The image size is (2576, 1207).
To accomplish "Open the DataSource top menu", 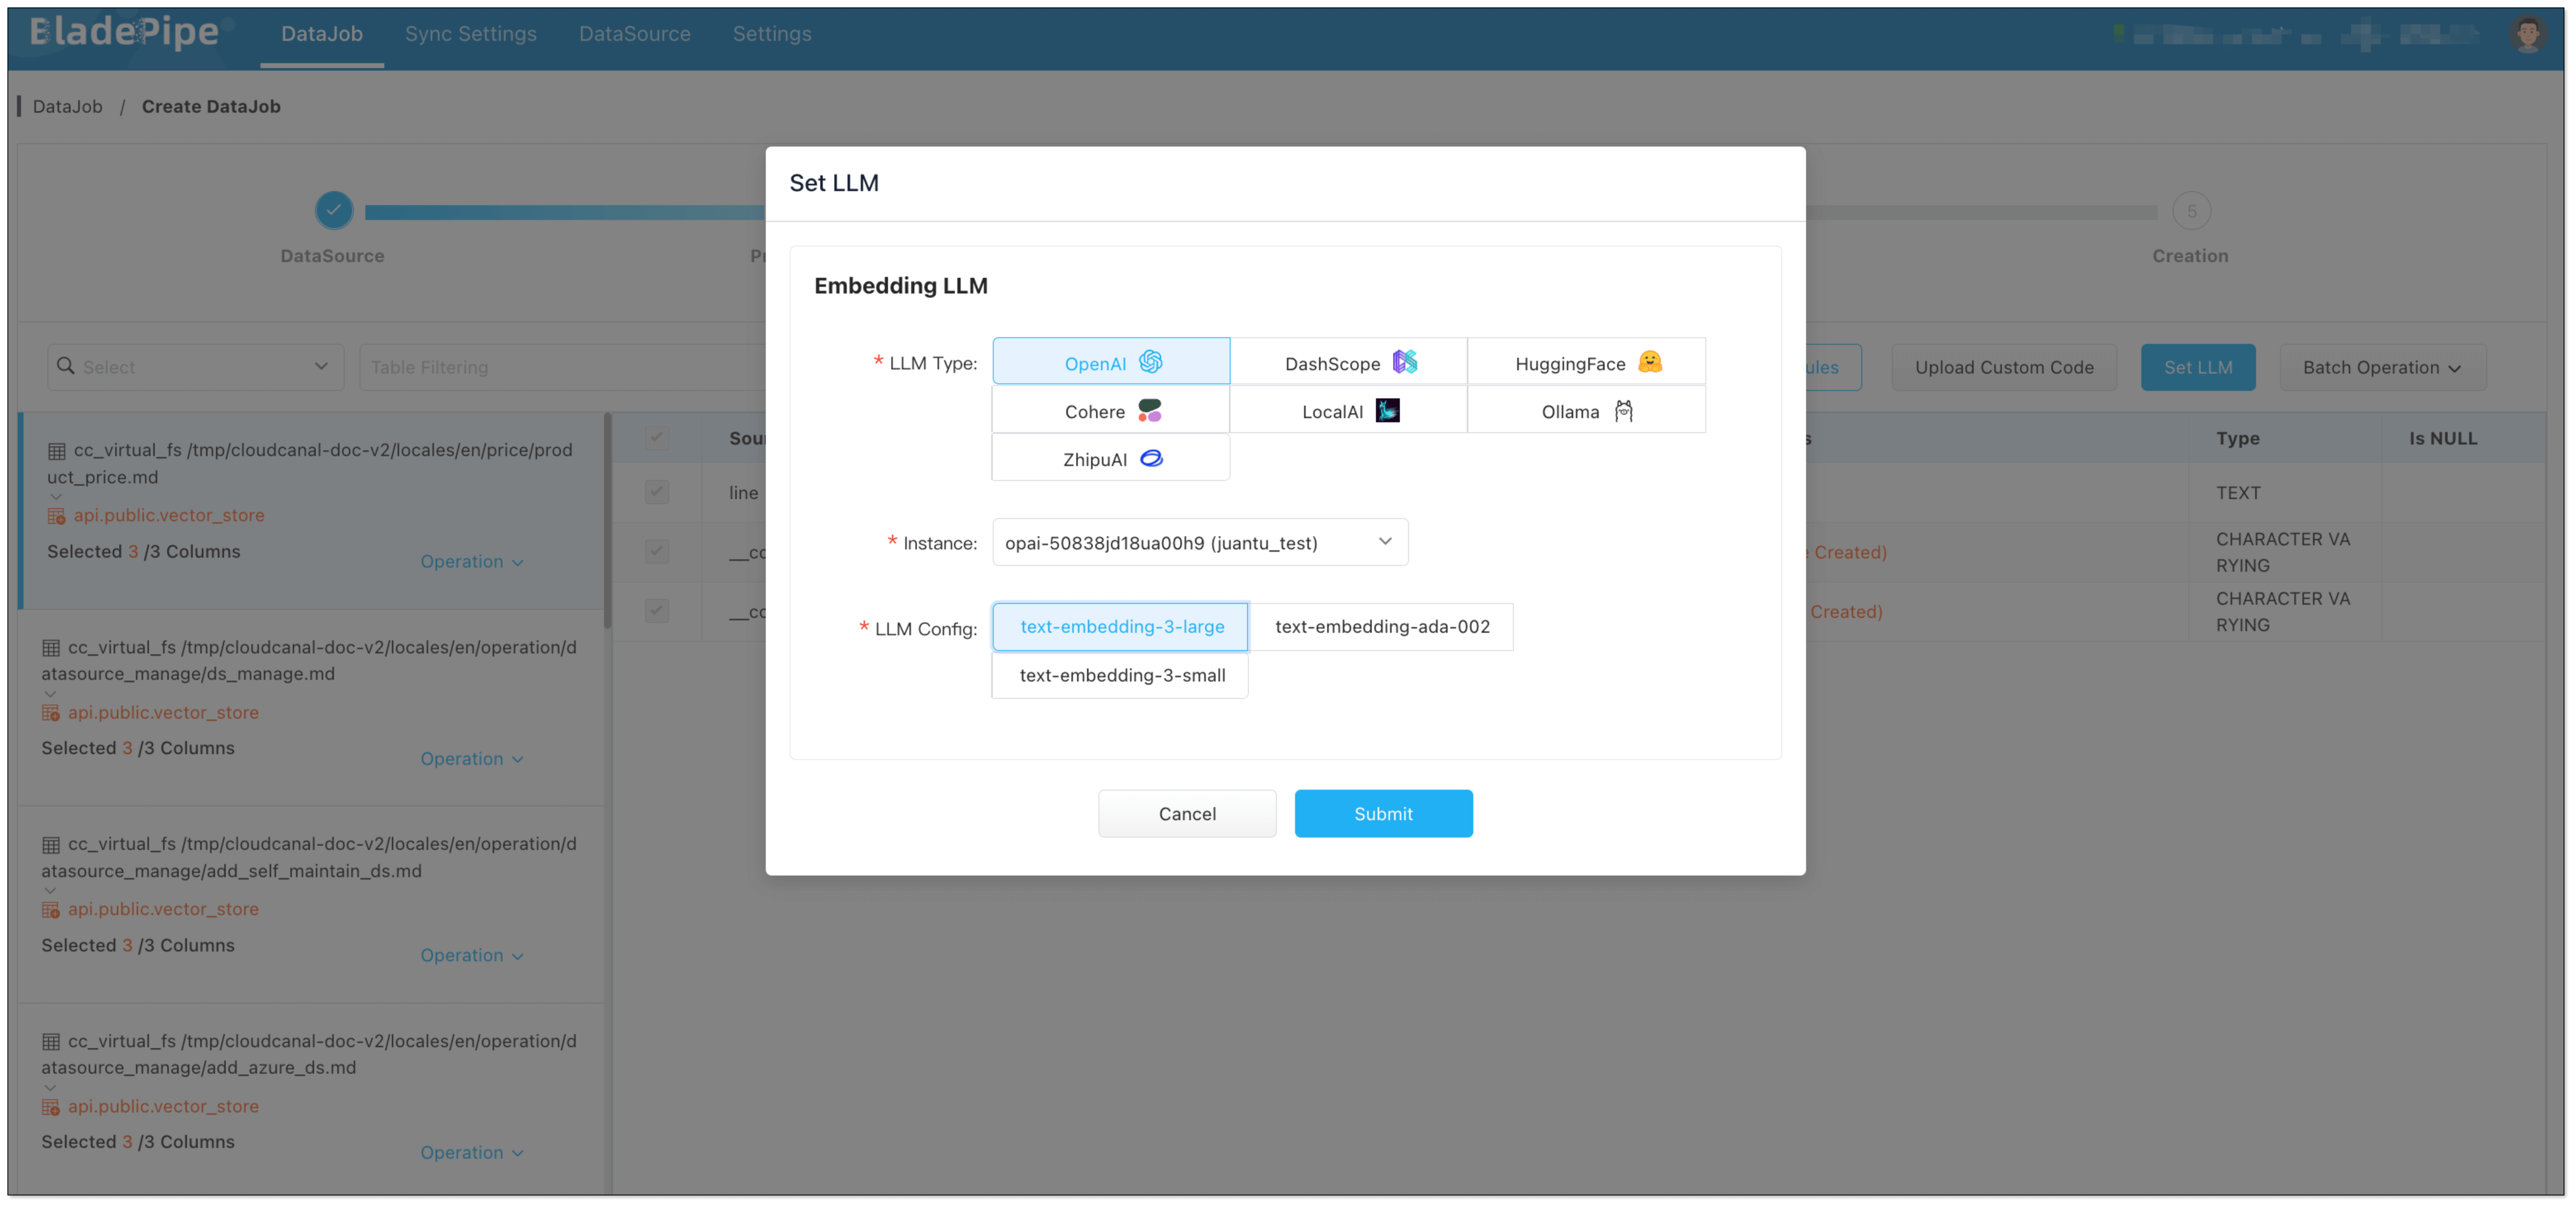I will (634, 34).
